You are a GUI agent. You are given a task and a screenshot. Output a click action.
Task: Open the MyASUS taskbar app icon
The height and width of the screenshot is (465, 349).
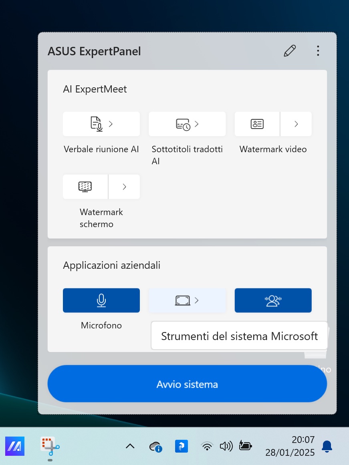(15, 446)
